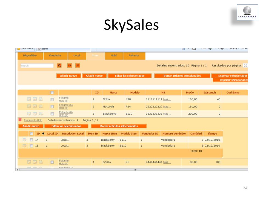This screenshot has height=197, width=263.
Task: Click the magnifier view icon in Motorola row
Action: click(41, 106)
